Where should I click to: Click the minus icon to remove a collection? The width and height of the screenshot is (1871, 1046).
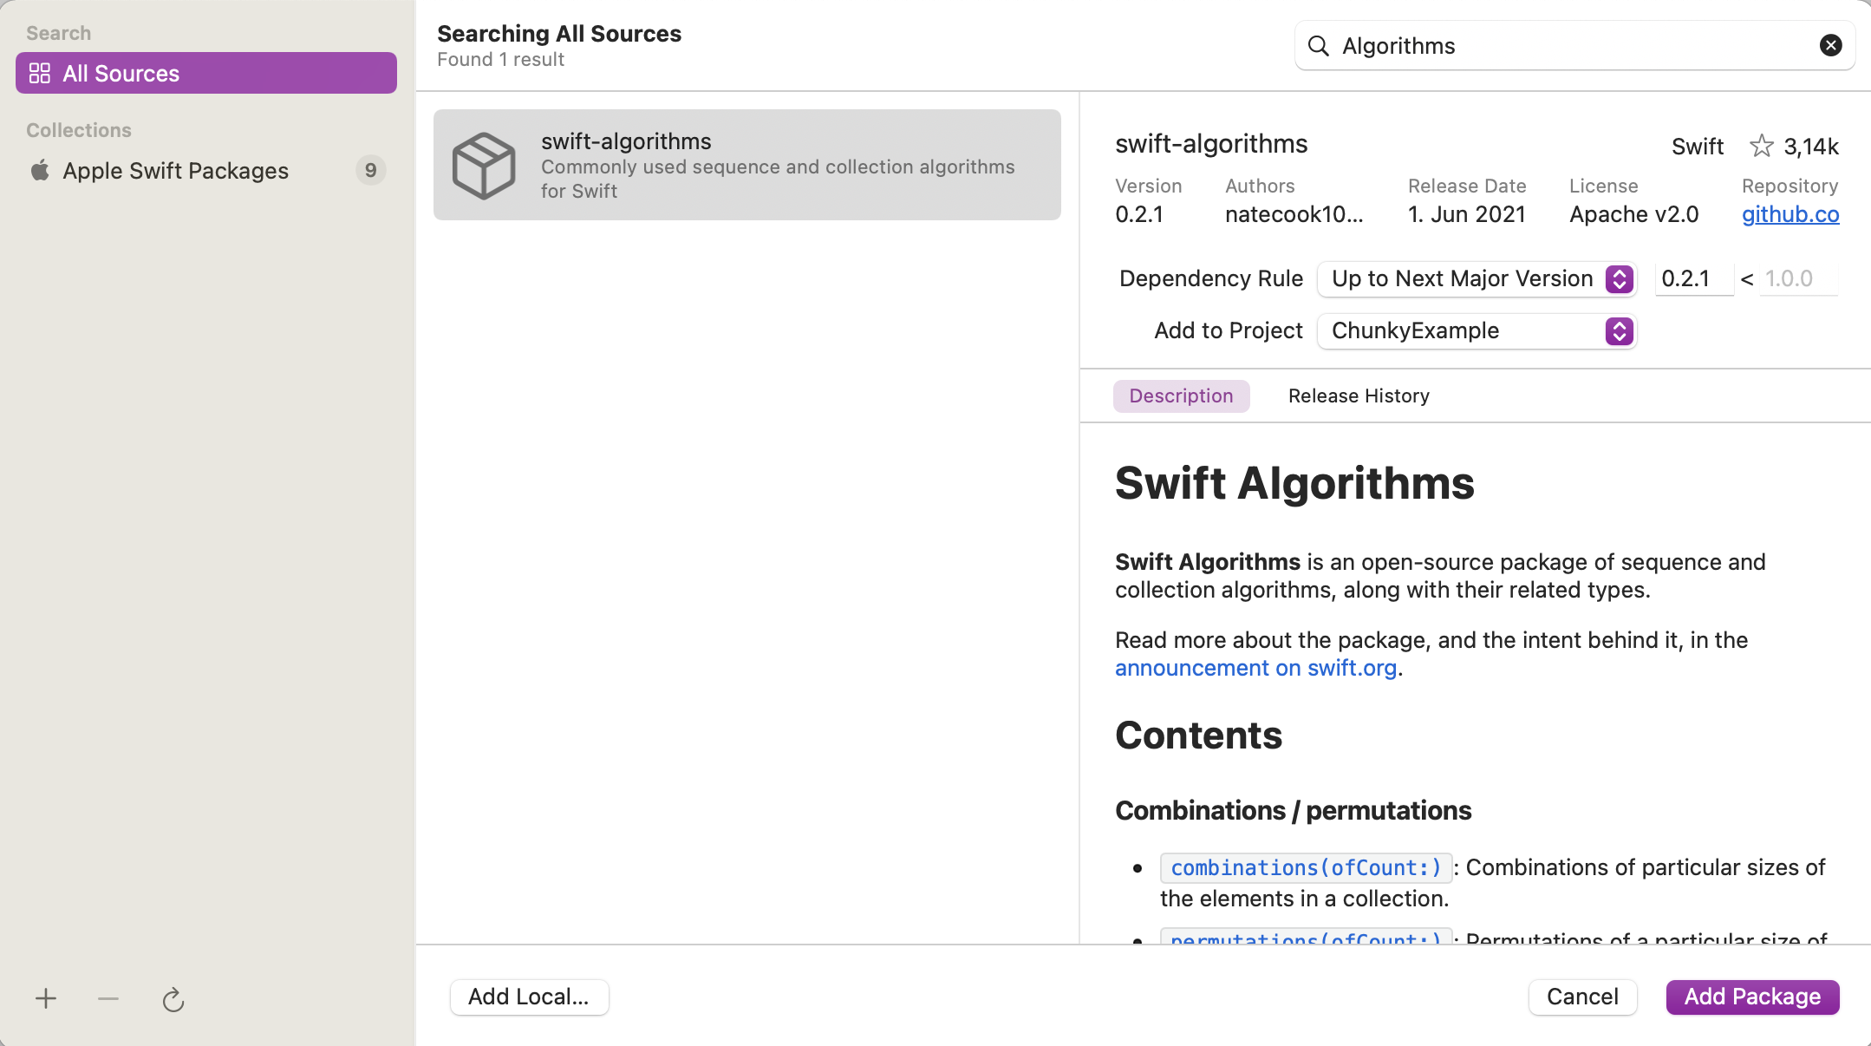108,998
